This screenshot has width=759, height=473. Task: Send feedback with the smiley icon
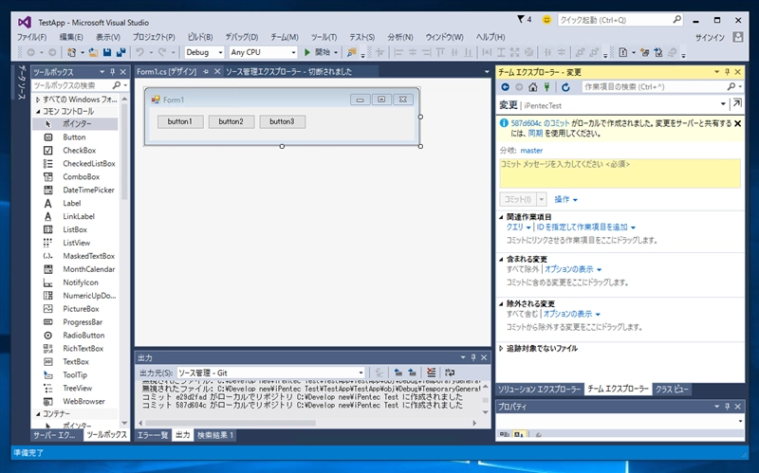pyautogui.click(x=546, y=20)
